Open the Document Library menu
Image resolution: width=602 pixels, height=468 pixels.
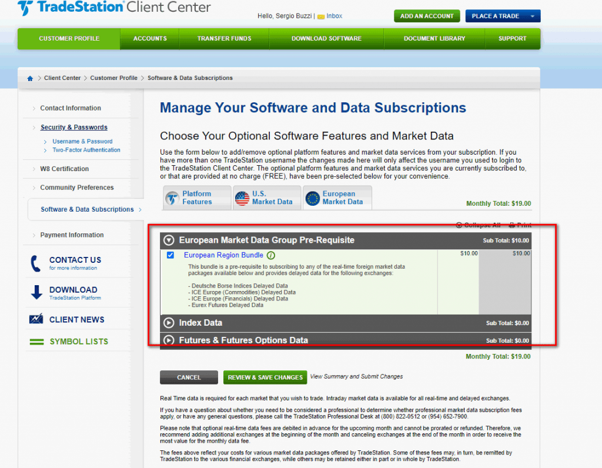[434, 39]
